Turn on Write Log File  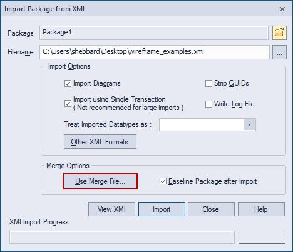point(208,104)
